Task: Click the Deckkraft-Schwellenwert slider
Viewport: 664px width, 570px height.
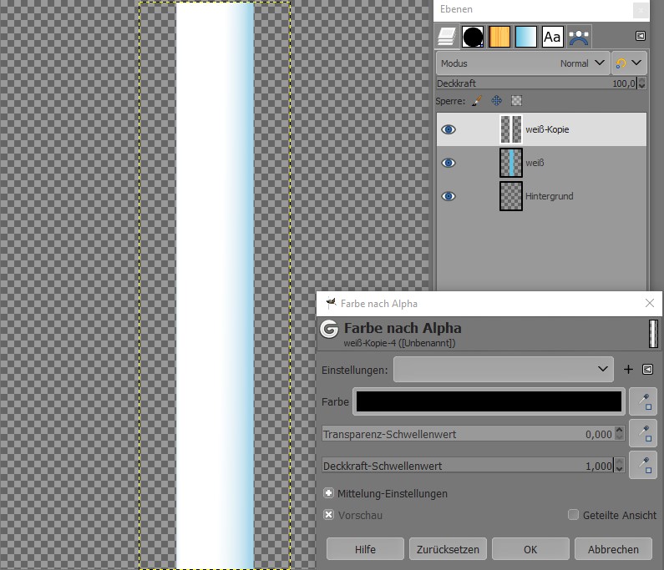Action: [468, 466]
